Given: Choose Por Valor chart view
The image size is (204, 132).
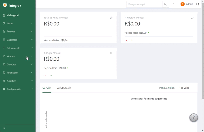Looking at the screenshot, I should (184, 88).
